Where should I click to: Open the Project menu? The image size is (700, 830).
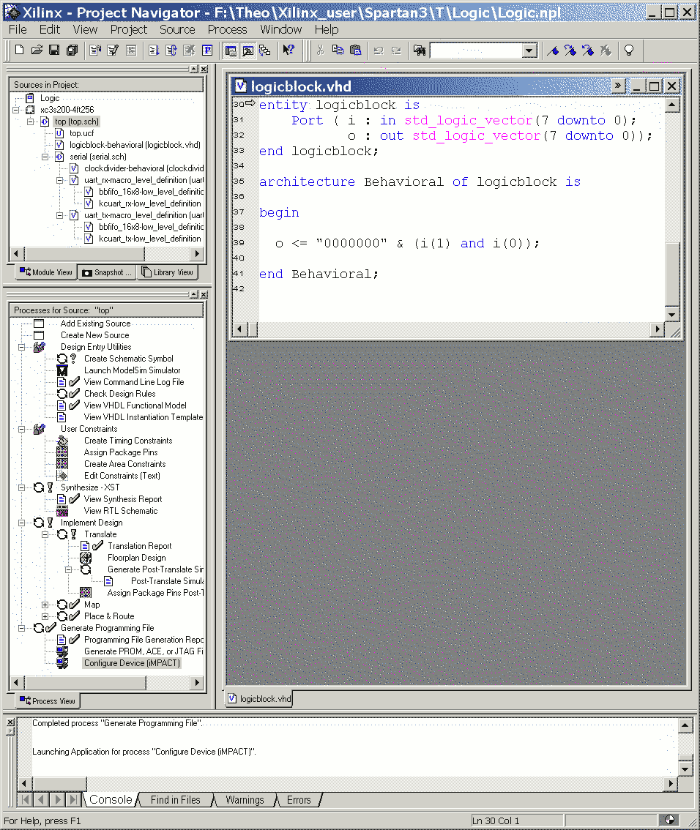point(129,29)
